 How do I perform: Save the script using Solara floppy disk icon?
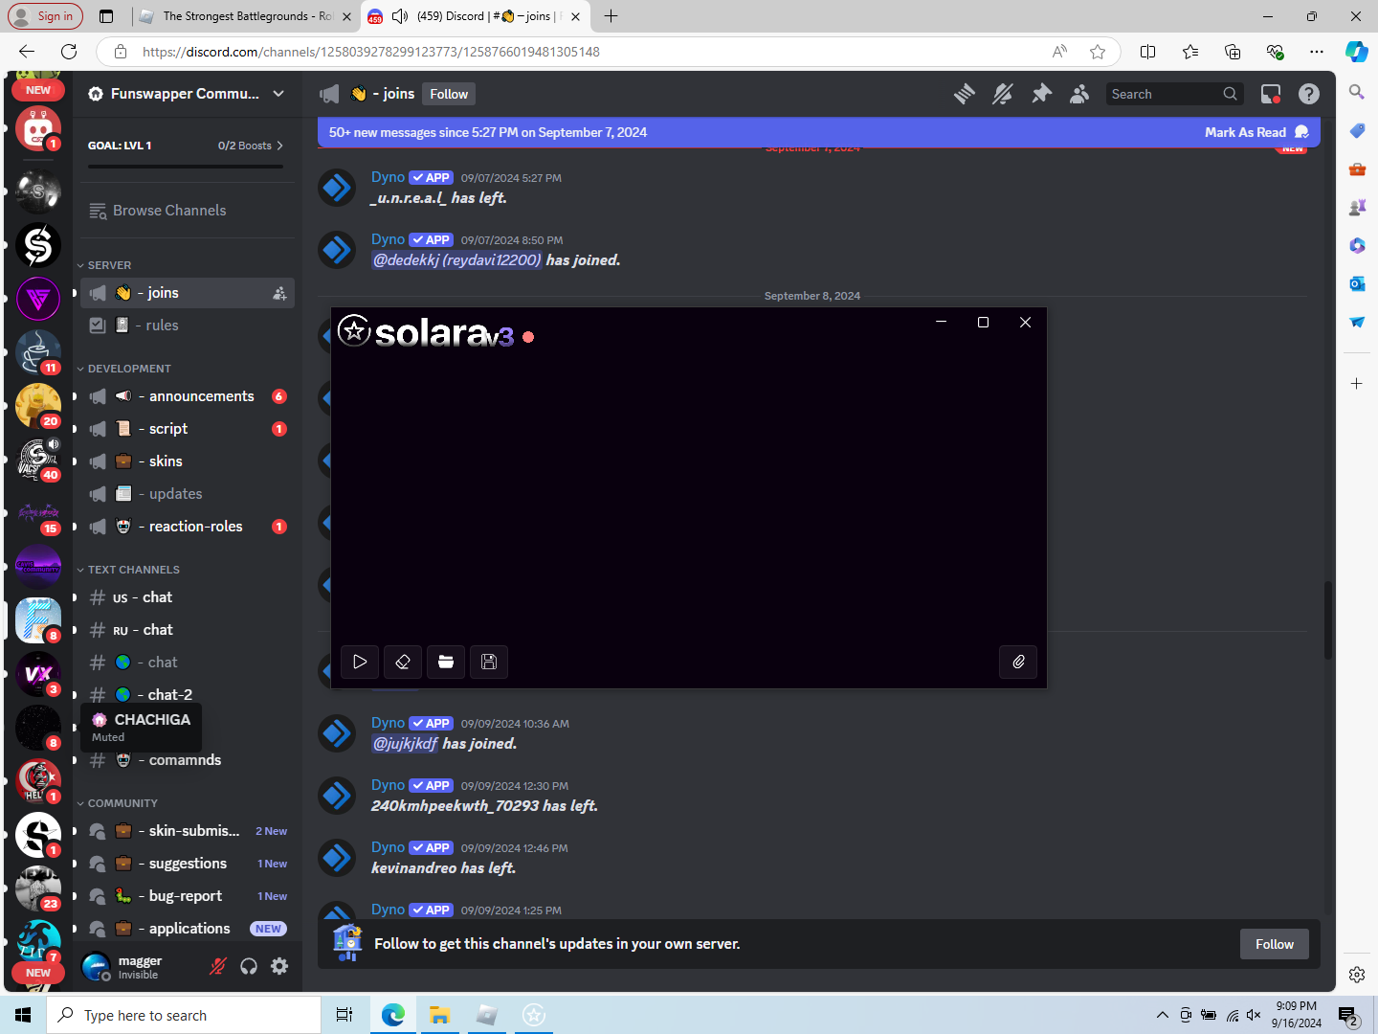tap(489, 662)
